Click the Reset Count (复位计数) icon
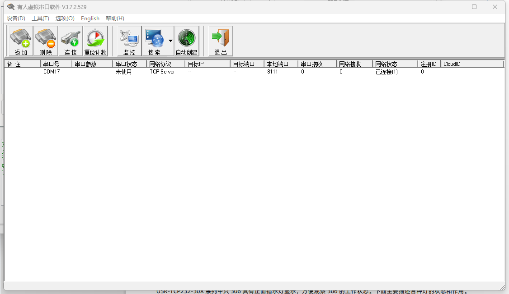This screenshot has width=509, height=294. pyautogui.click(x=95, y=41)
